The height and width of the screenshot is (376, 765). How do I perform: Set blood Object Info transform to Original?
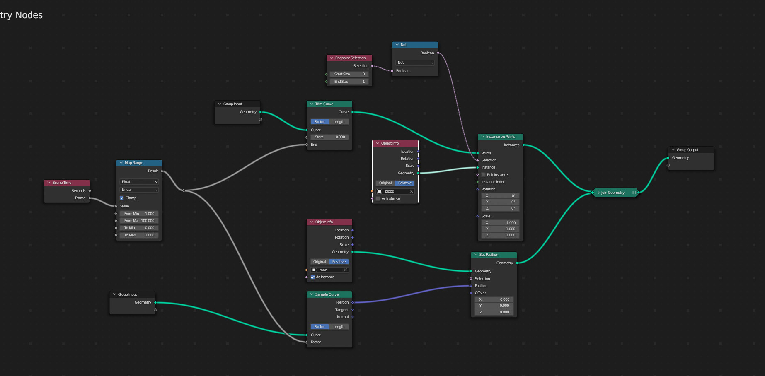pos(385,183)
